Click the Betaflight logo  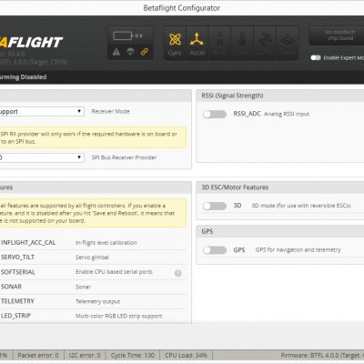(x=31, y=43)
